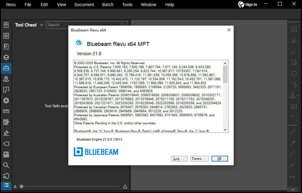Click the patent text scroll-up arrow
This screenshot has width=302, height=193.
pos(225,63)
